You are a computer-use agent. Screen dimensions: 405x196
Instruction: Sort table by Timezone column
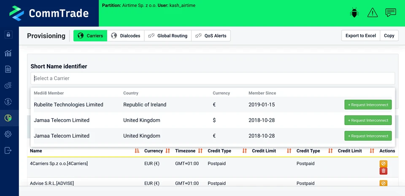[x=200, y=151]
